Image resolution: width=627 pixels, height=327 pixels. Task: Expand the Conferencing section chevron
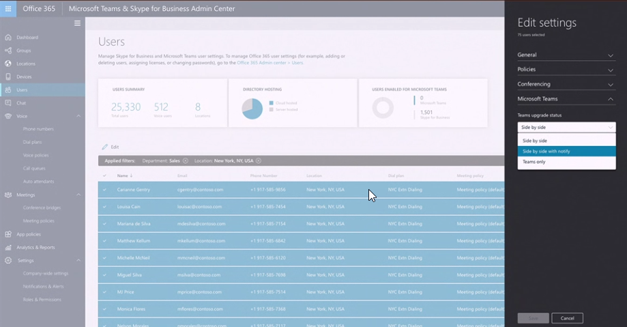611,85
